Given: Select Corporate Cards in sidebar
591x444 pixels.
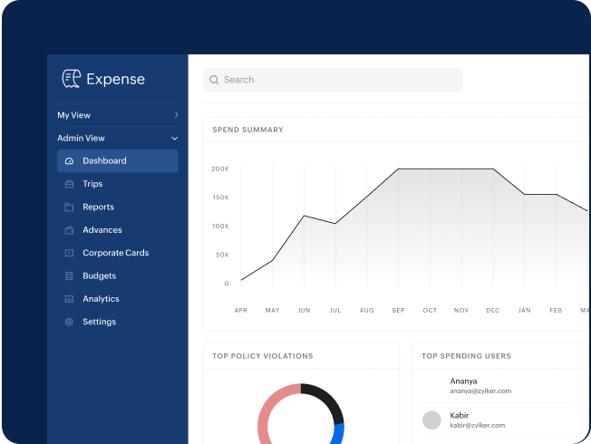Looking at the screenshot, I should click(115, 254).
